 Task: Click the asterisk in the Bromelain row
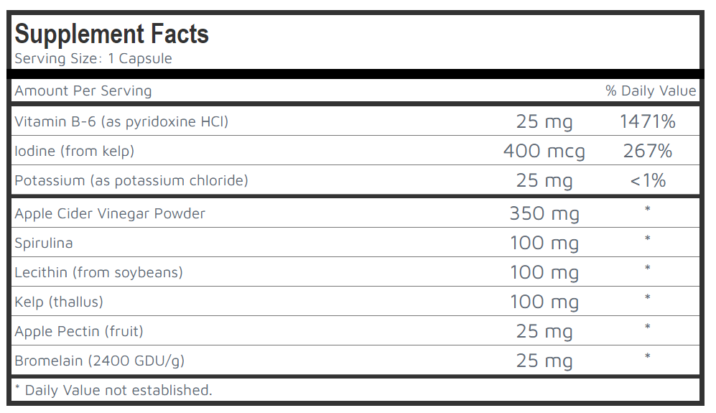[648, 357]
